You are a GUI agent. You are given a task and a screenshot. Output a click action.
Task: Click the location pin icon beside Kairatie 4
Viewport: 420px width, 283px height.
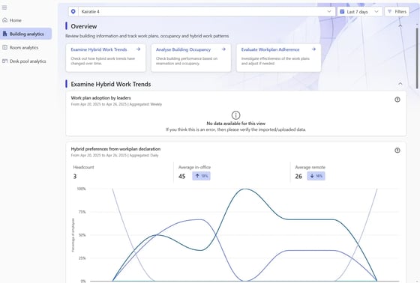pyautogui.click(x=73, y=11)
